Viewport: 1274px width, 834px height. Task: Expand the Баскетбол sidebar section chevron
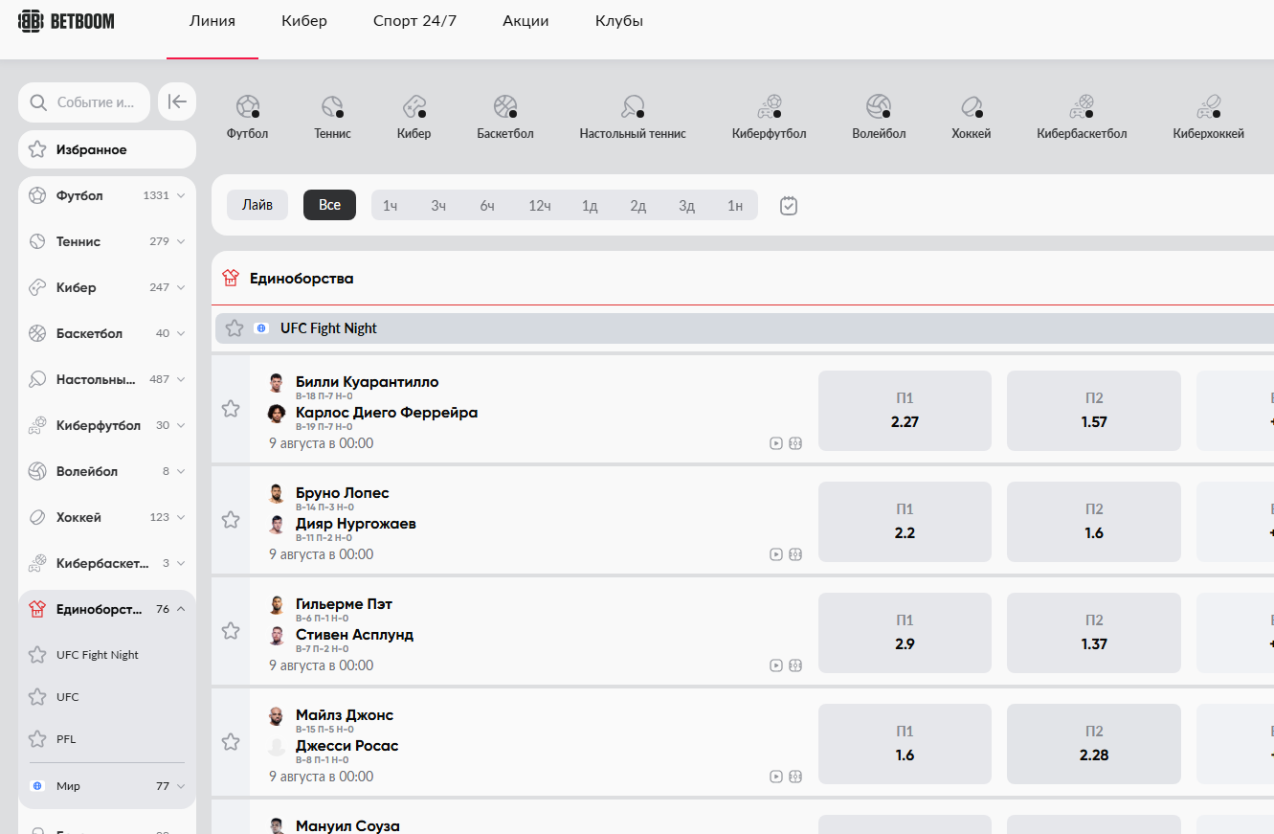tap(181, 333)
